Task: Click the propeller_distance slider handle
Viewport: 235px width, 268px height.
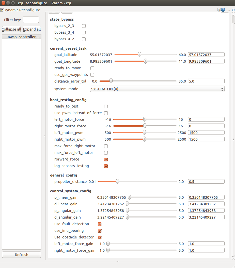Action: (118, 181)
